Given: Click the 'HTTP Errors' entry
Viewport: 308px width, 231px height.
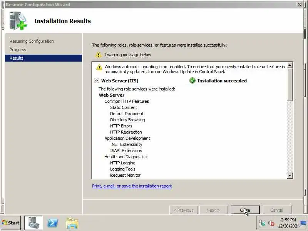Looking at the screenshot, I should pos(121,126).
